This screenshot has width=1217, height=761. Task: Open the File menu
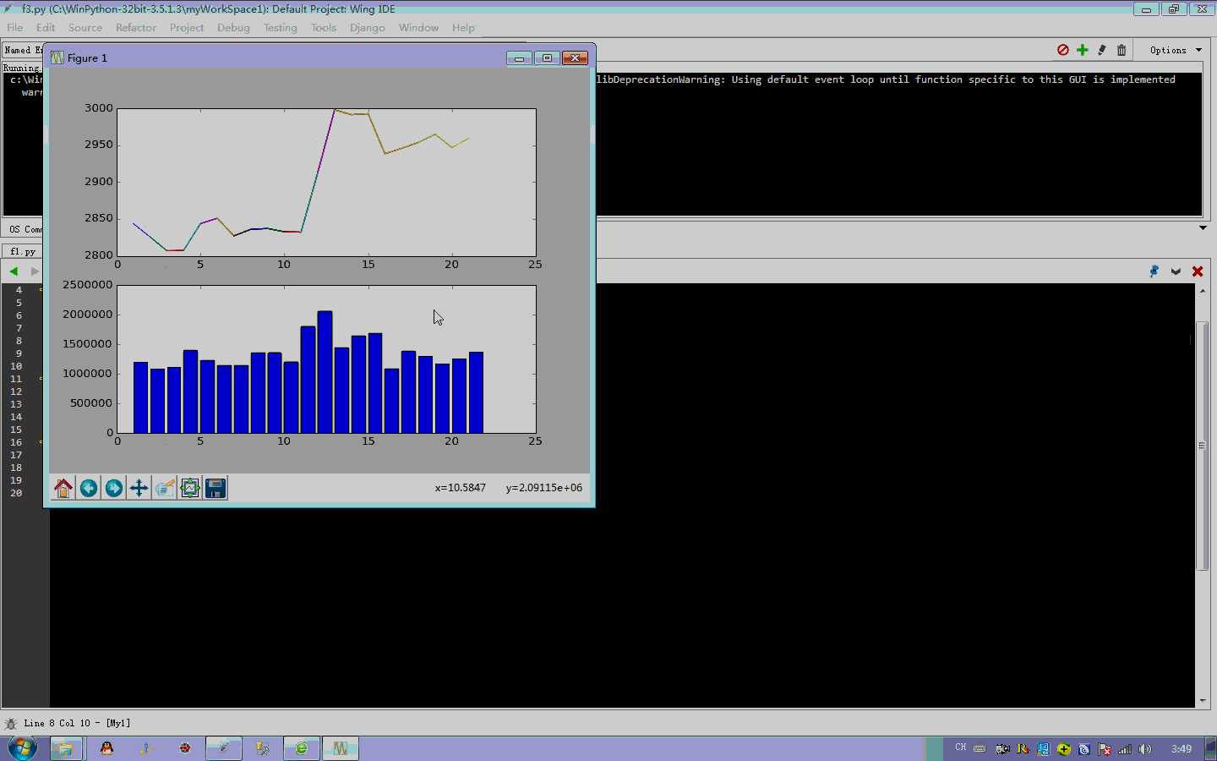(15, 28)
